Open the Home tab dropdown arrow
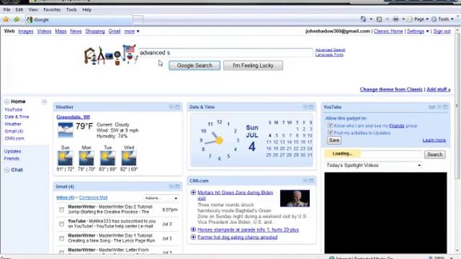Screen dimensions: 461x259 (44, 101)
